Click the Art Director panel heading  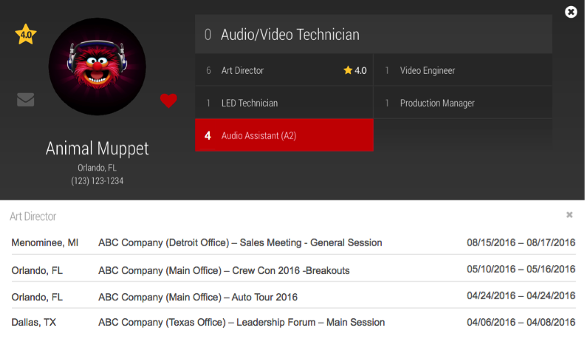click(x=33, y=216)
